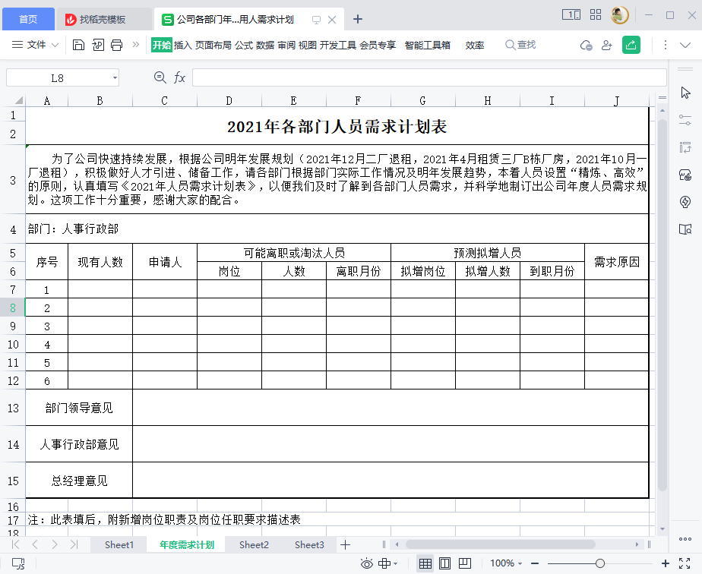Click the Export/Save As icon

(98, 45)
